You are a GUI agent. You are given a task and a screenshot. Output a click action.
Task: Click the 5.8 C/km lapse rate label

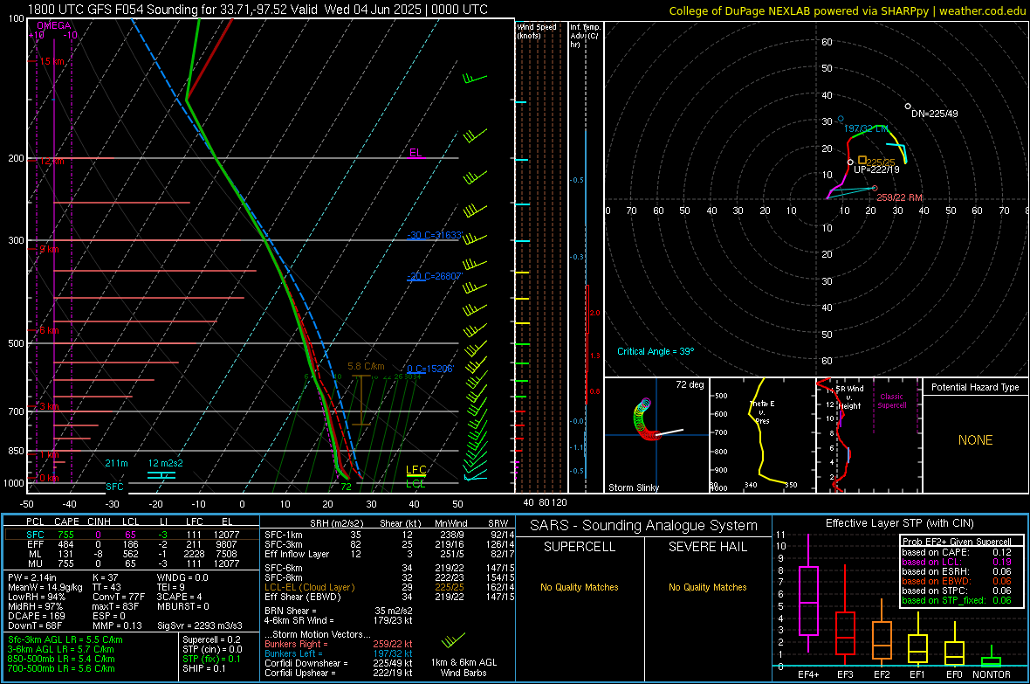pos(366,366)
